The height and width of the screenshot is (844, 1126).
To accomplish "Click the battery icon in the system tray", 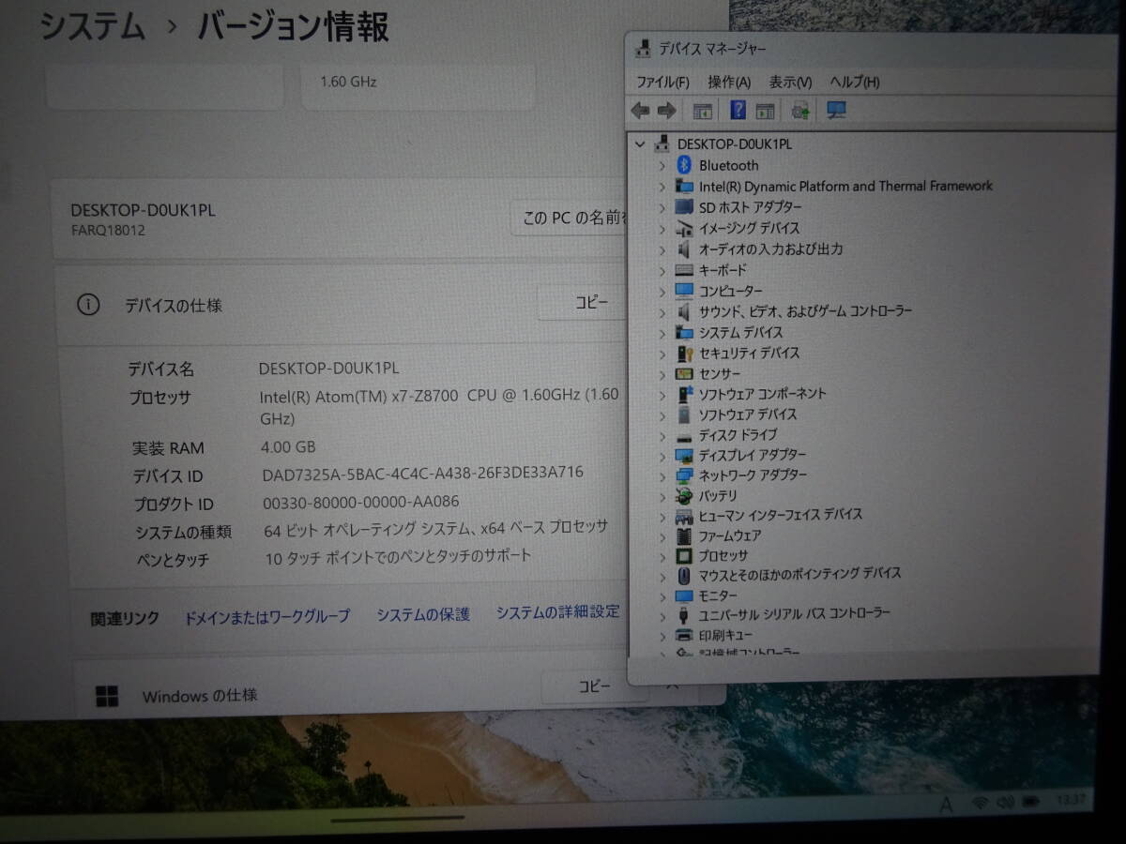I will [1031, 803].
